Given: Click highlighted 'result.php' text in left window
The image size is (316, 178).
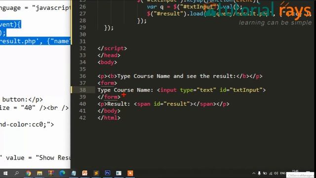Looking at the screenshot, I should point(18,41).
